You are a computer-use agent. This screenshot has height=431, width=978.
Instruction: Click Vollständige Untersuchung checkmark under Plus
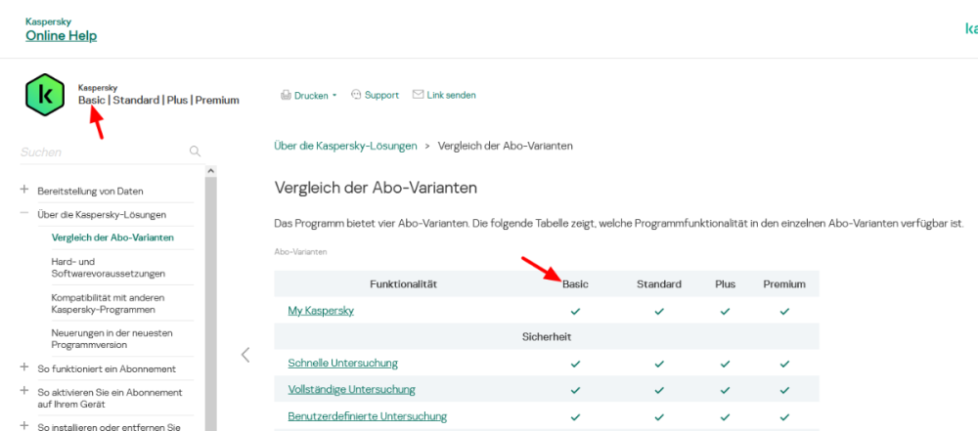[725, 391]
